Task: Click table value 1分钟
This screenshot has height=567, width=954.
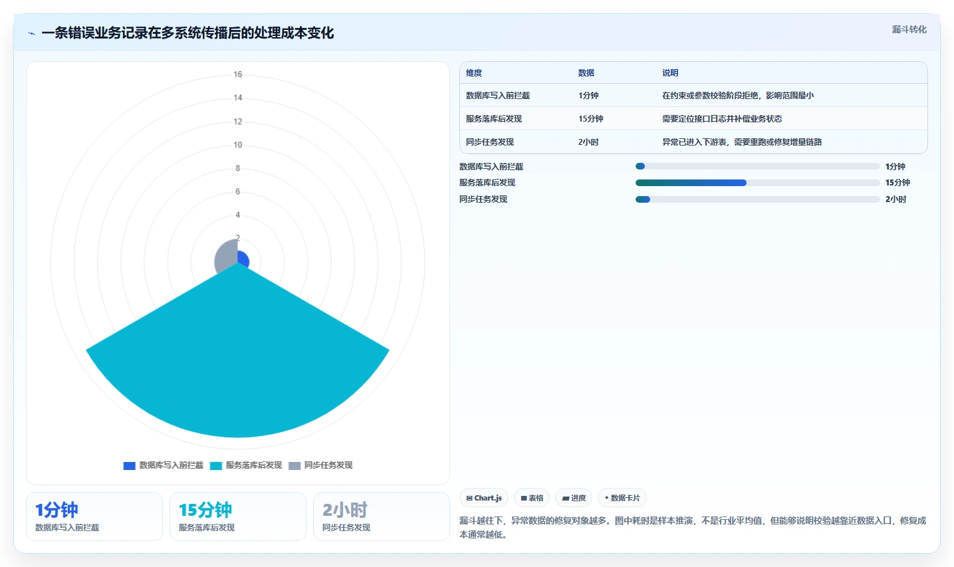Action: coord(588,96)
